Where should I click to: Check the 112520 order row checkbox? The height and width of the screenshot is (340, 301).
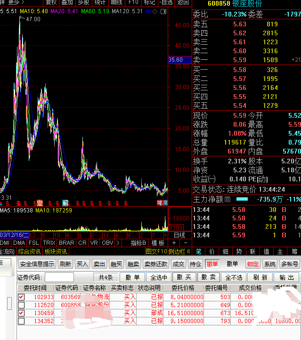pyautogui.click(x=21, y=305)
